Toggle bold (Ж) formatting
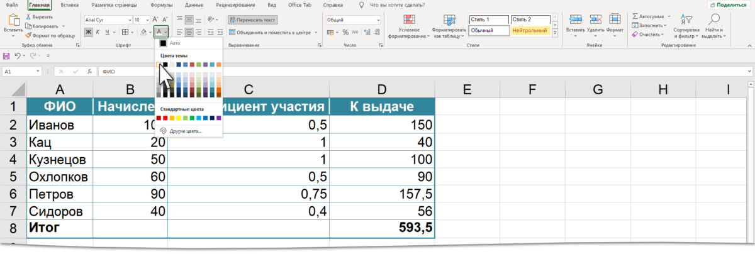755x254 pixels. pyautogui.click(x=89, y=32)
